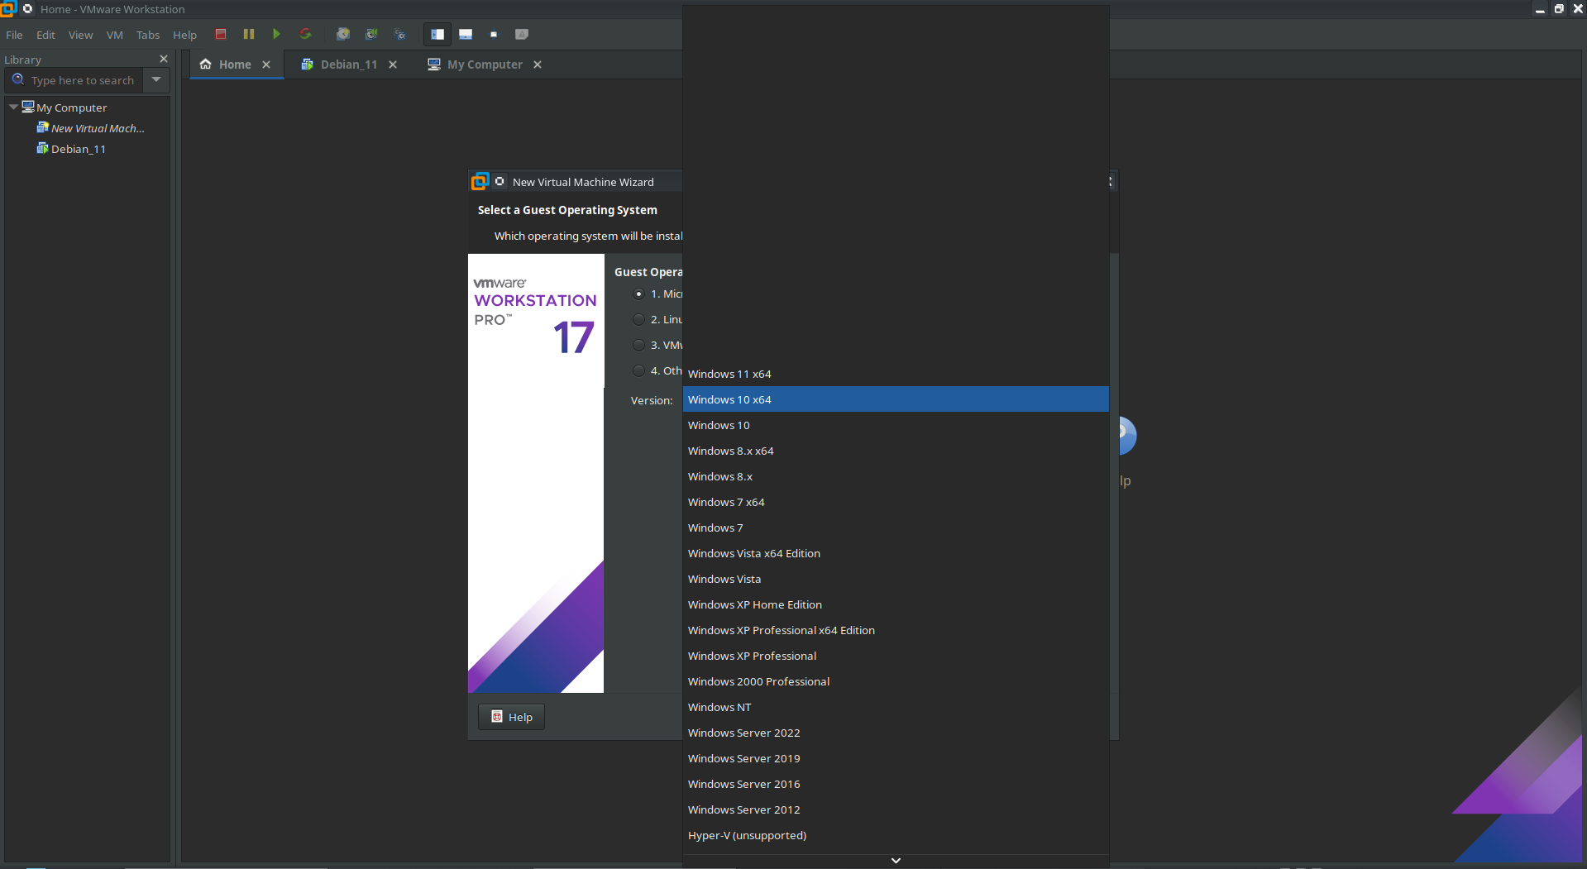Click the red Power Off toolbar icon
Image resolution: width=1587 pixels, height=869 pixels.
coord(221,34)
